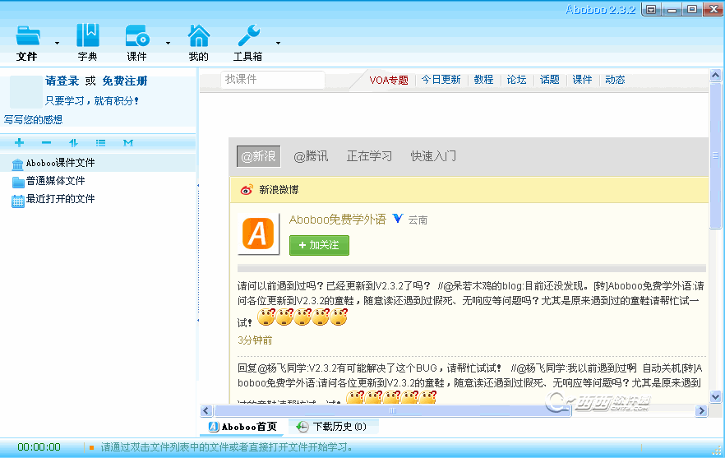This screenshot has height=458, width=725.
Task: Click 写写您的感想 link
Action: pos(33,120)
